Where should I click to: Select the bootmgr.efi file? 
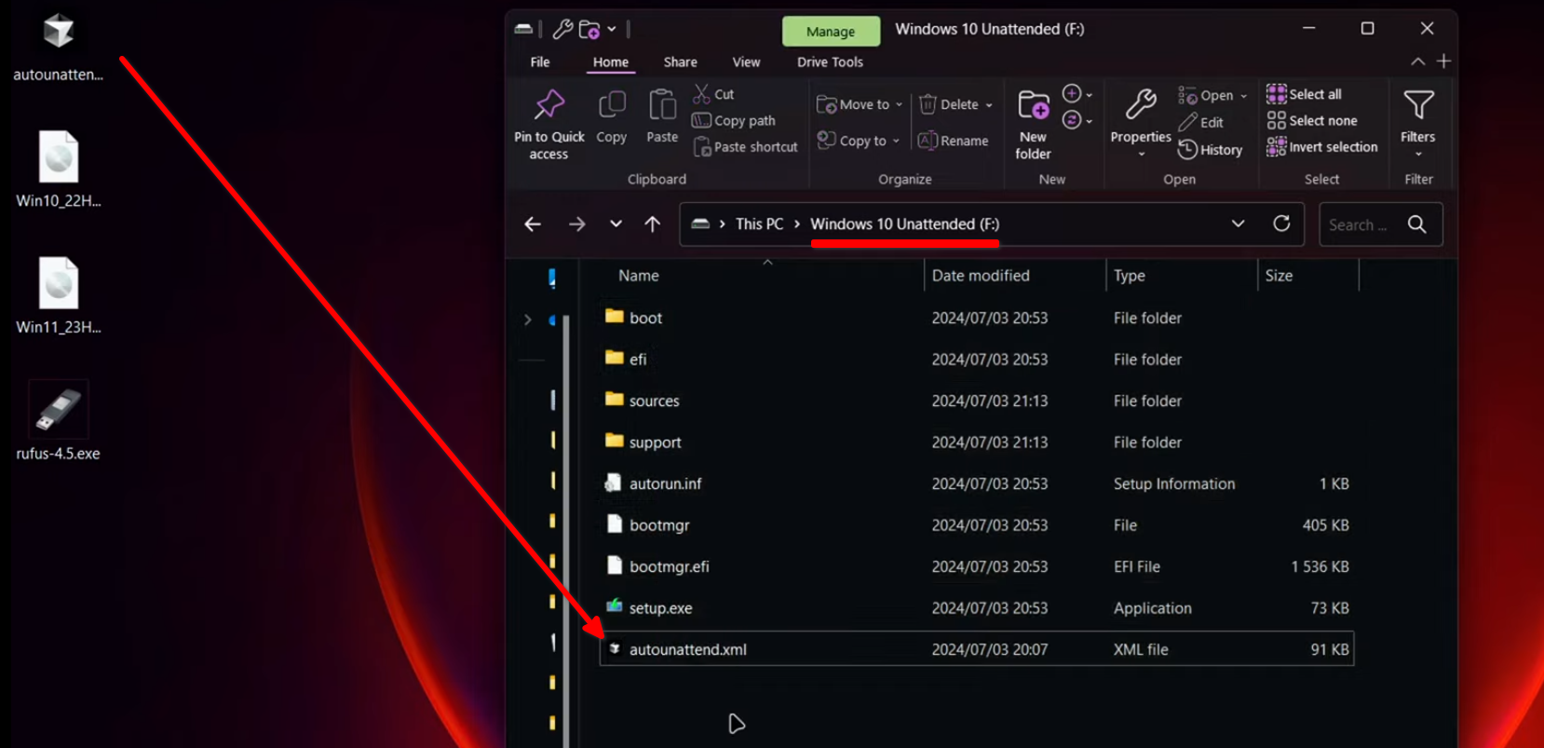click(x=977, y=566)
